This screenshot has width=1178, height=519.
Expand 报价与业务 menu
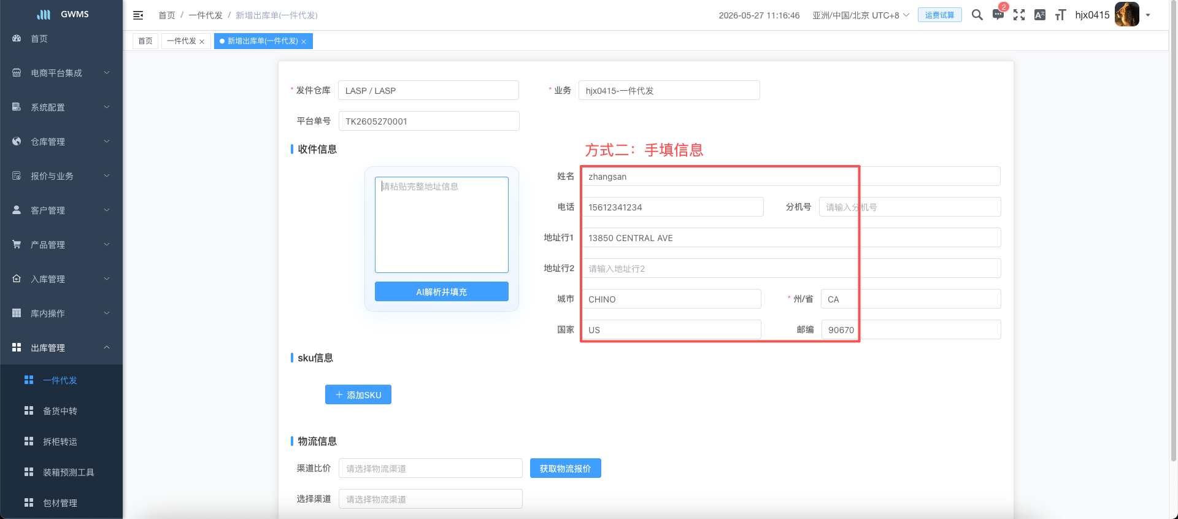(61, 176)
